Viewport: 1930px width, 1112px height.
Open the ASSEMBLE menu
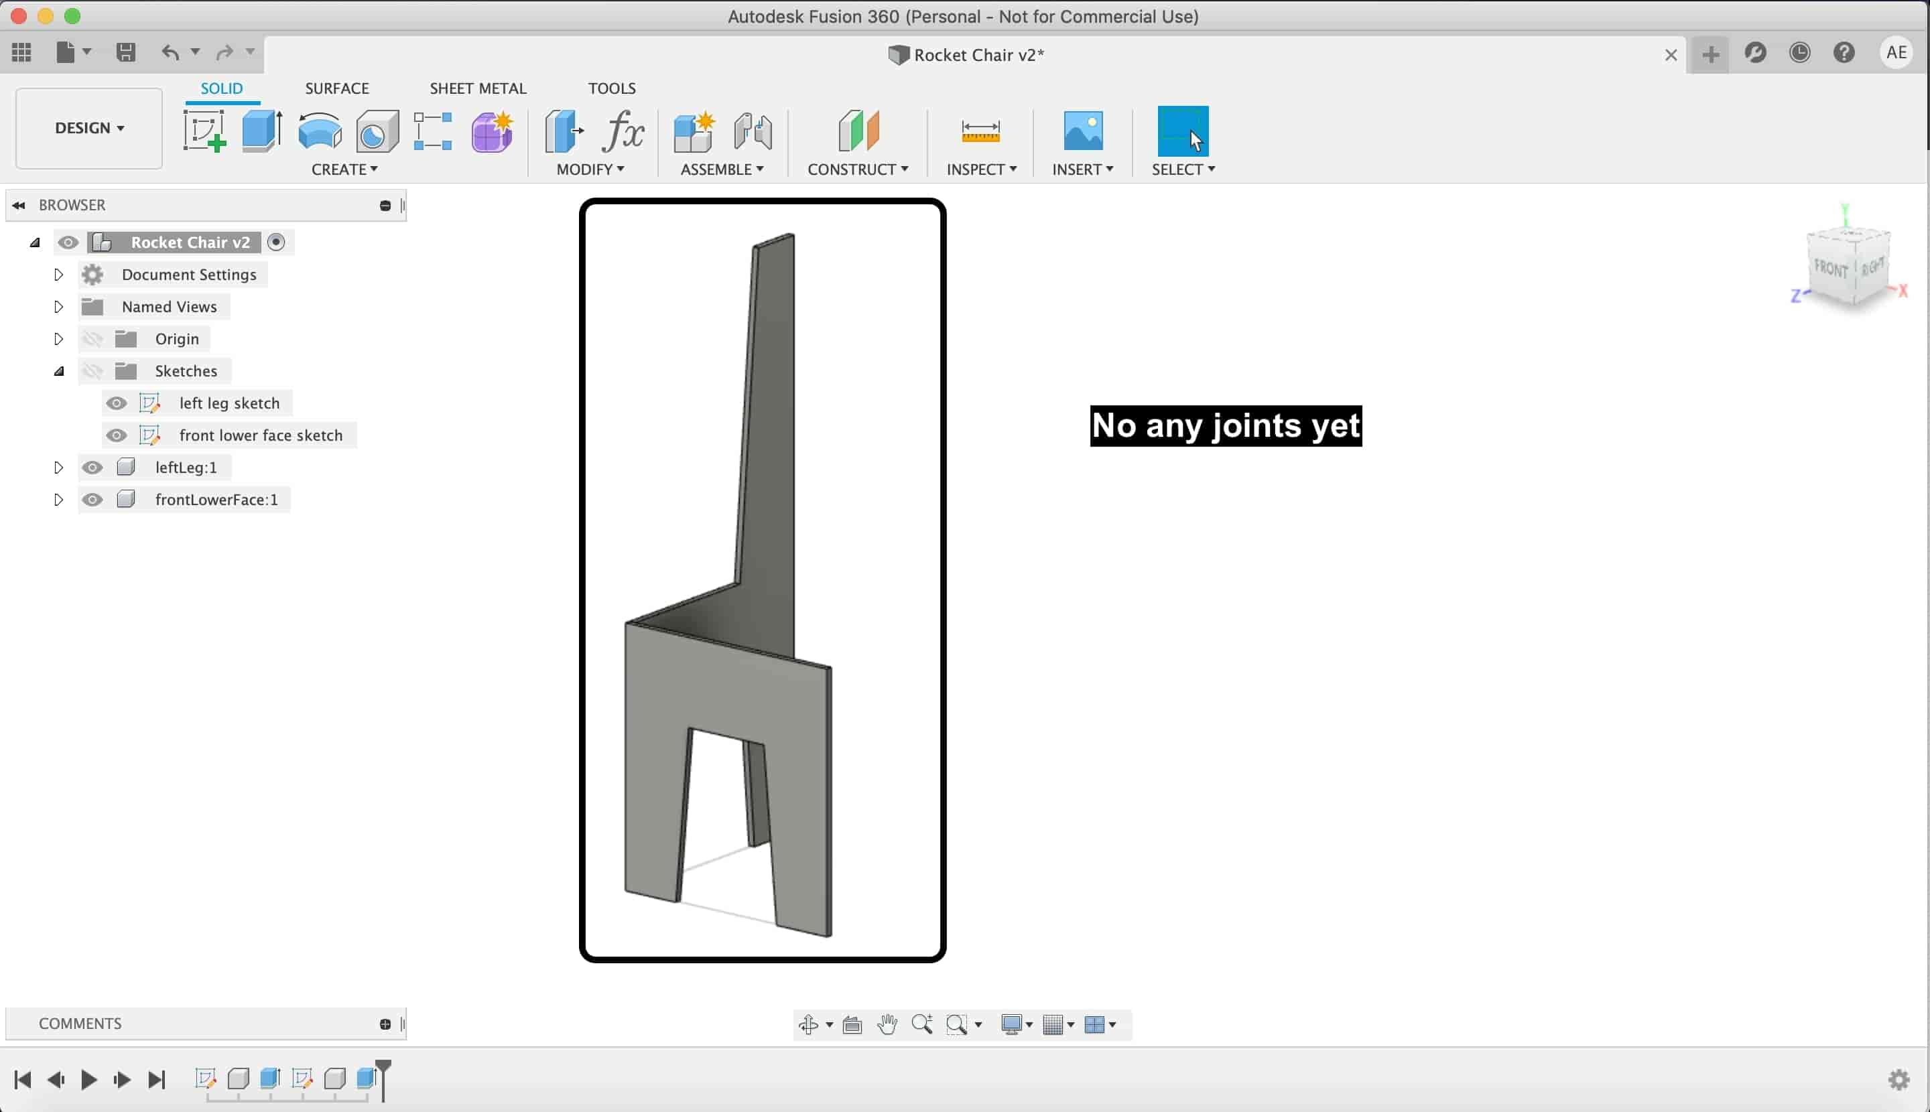pos(722,169)
